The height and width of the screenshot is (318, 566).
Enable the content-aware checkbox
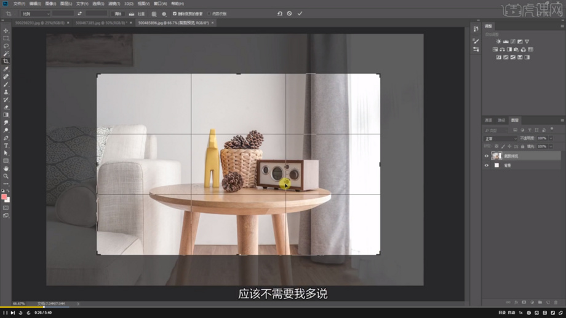coord(209,14)
